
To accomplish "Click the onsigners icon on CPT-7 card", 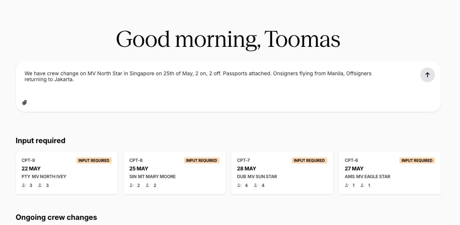I will [x=240, y=185].
